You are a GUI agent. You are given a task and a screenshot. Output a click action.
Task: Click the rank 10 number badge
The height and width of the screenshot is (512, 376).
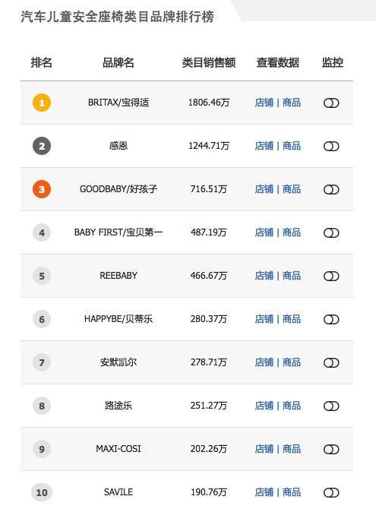pos(42,492)
